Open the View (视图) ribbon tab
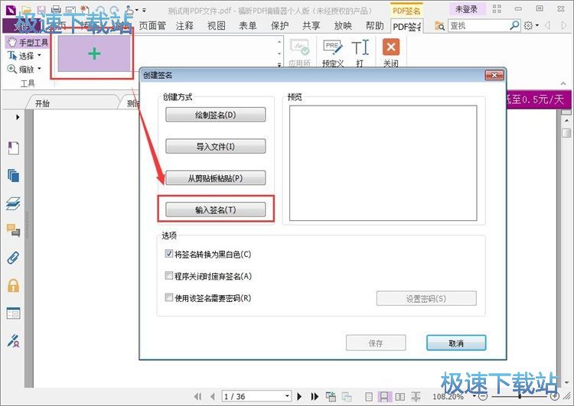 217,25
